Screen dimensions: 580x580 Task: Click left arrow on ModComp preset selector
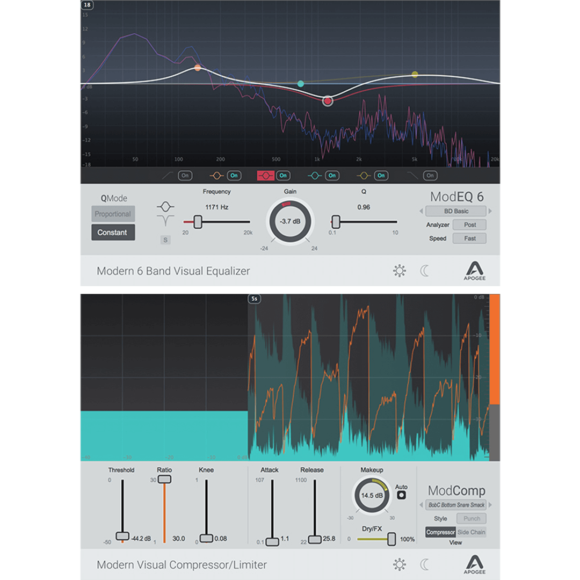click(x=421, y=505)
